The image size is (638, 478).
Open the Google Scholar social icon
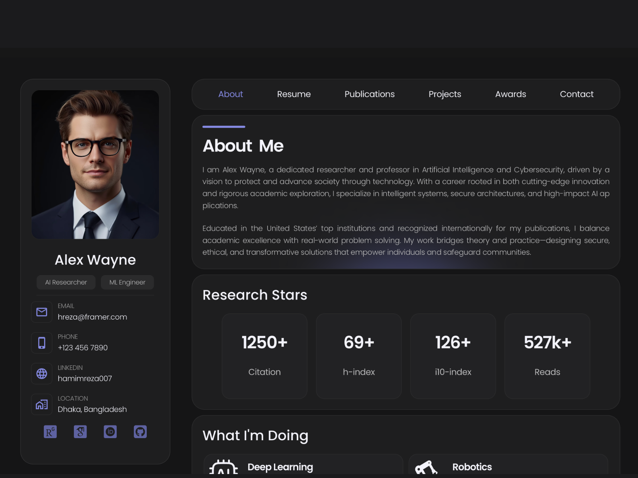click(x=80, y=432)
